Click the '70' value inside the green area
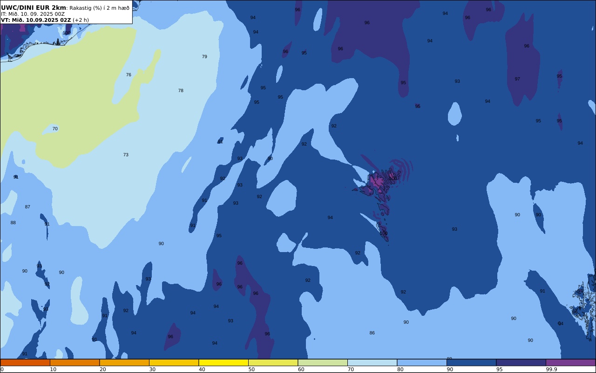 55,129
